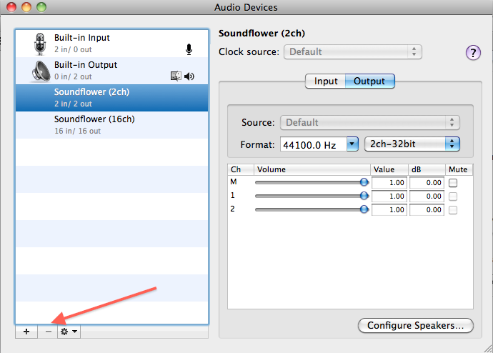Close the Audio Devices window
Screen dimensions: 493x353
[11, 7]
